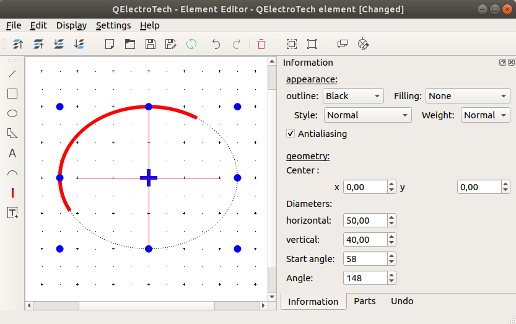
Task: Adjust the Center x value with its stepper arrows
Action: coord(391,187)
